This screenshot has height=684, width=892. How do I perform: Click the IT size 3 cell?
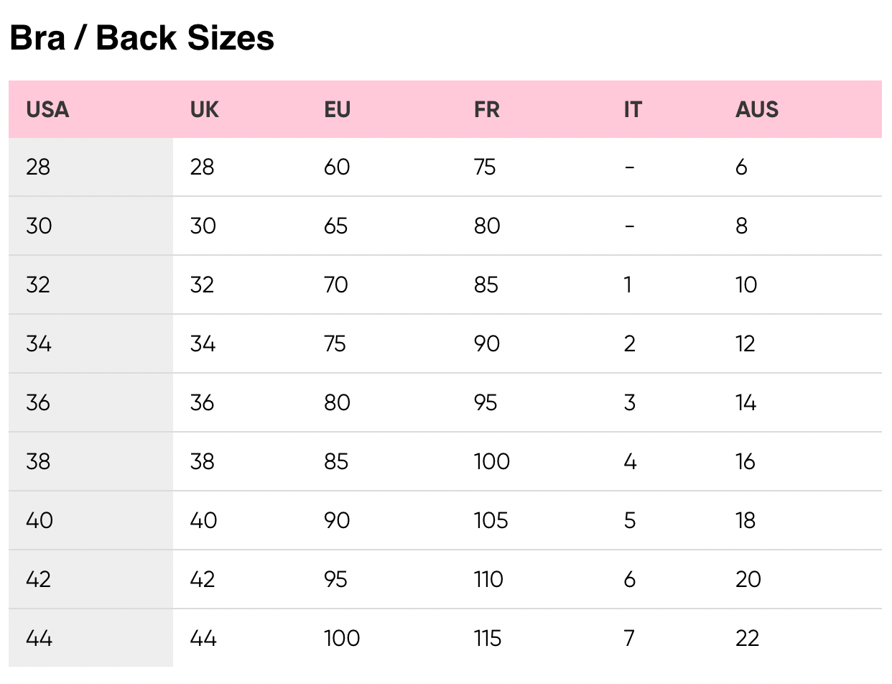click(630, 403)
